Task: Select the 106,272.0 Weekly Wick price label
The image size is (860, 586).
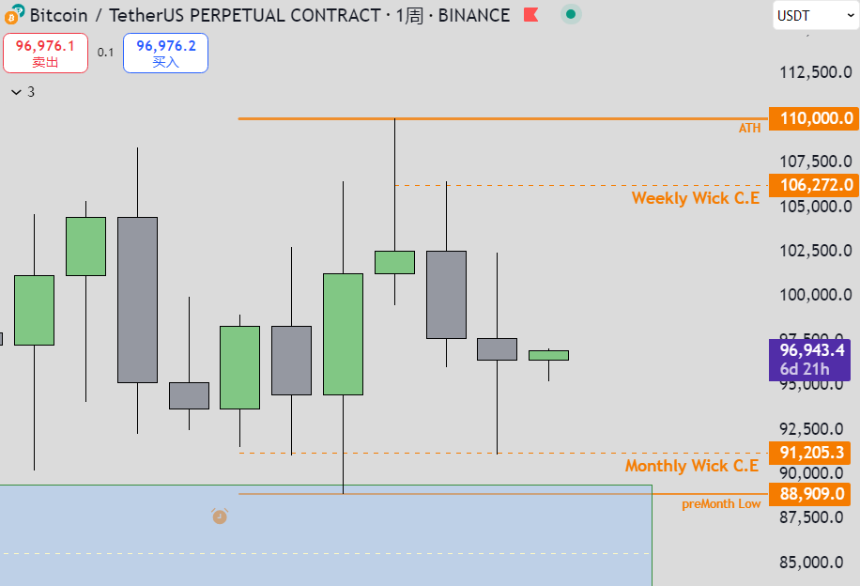Action: point(810,185)
